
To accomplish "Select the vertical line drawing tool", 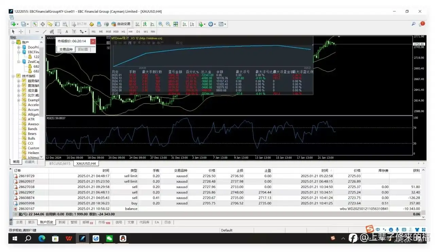I will (30, 32).
